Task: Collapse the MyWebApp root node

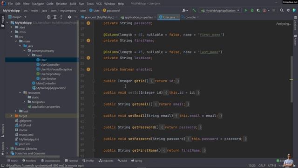Action: coord(7,23)
